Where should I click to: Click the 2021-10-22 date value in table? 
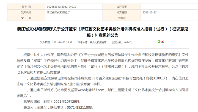(x=149, y=12)
